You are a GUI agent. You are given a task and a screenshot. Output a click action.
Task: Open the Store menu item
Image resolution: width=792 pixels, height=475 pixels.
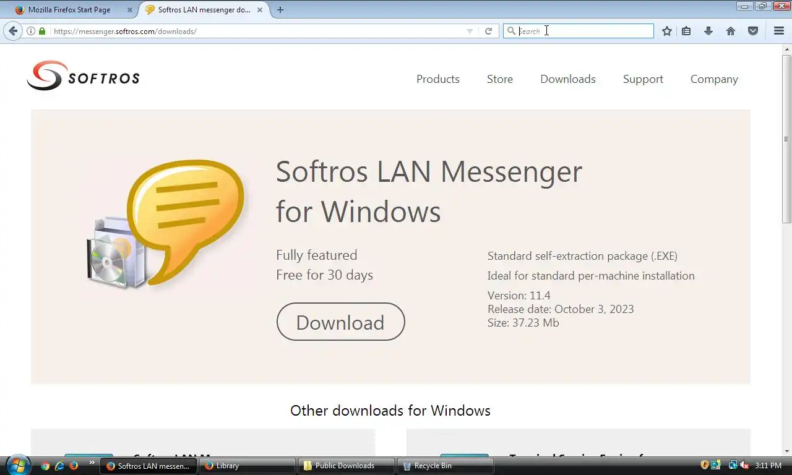tap(500, 79)
